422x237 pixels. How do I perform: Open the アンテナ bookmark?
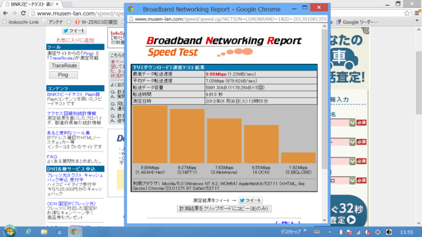(53, 22)
